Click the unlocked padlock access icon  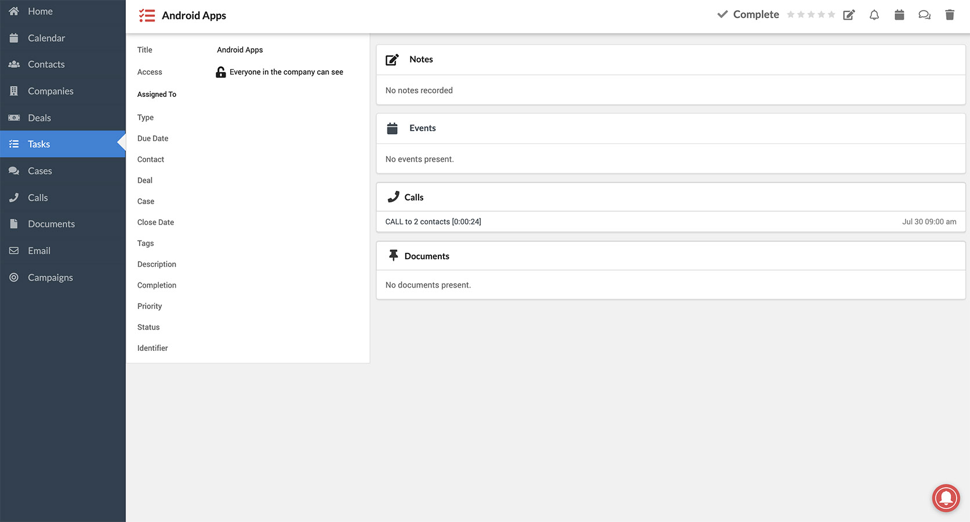pyautogui.click(x=221, y=72)
